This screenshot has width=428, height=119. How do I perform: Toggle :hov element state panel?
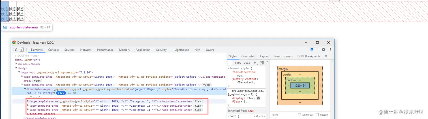click(238, 63)
